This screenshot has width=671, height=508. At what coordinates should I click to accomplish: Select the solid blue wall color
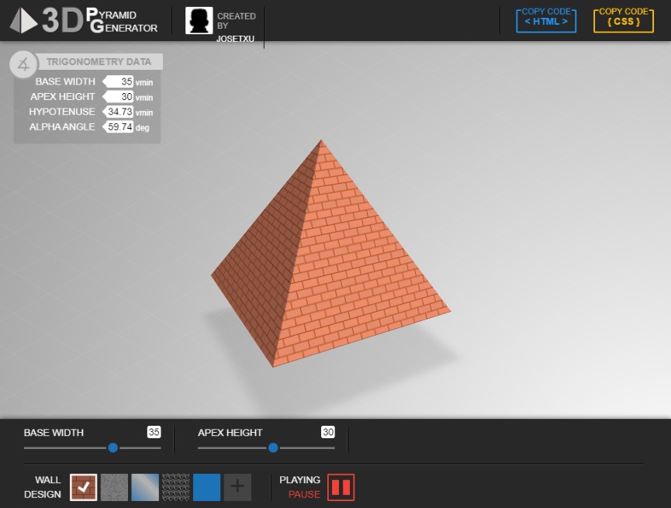tap(206, 487)
